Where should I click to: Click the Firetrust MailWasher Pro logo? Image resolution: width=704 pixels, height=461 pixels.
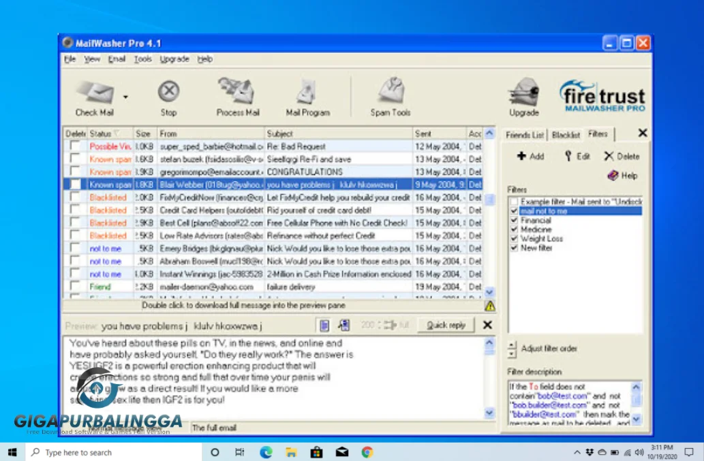tap(602, 95)
